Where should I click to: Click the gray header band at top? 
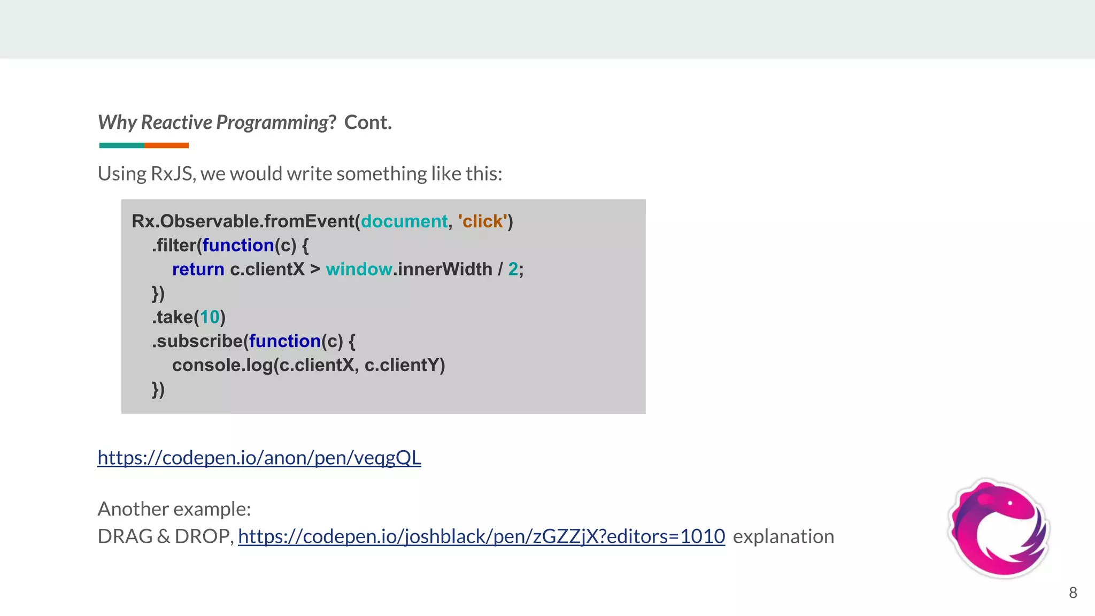(547, 29)
